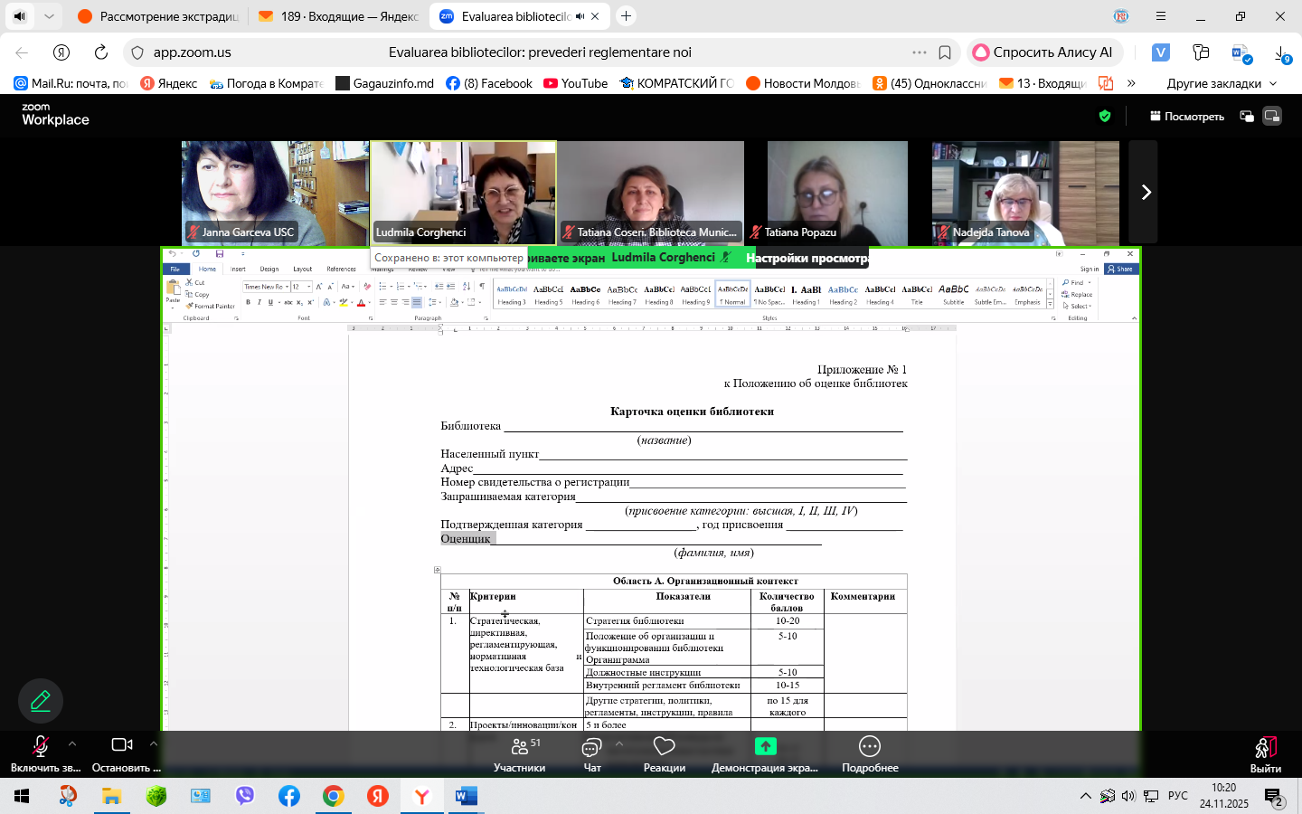Leave meeting with the Выйти button
Viewport: 1302px width, 814px height.
click(x=1265, y=754)
